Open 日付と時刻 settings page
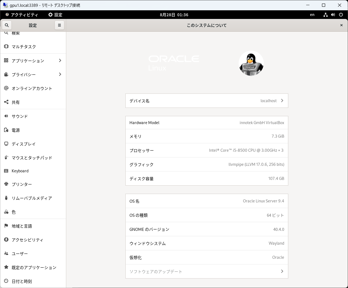 [x=33, y=281]
